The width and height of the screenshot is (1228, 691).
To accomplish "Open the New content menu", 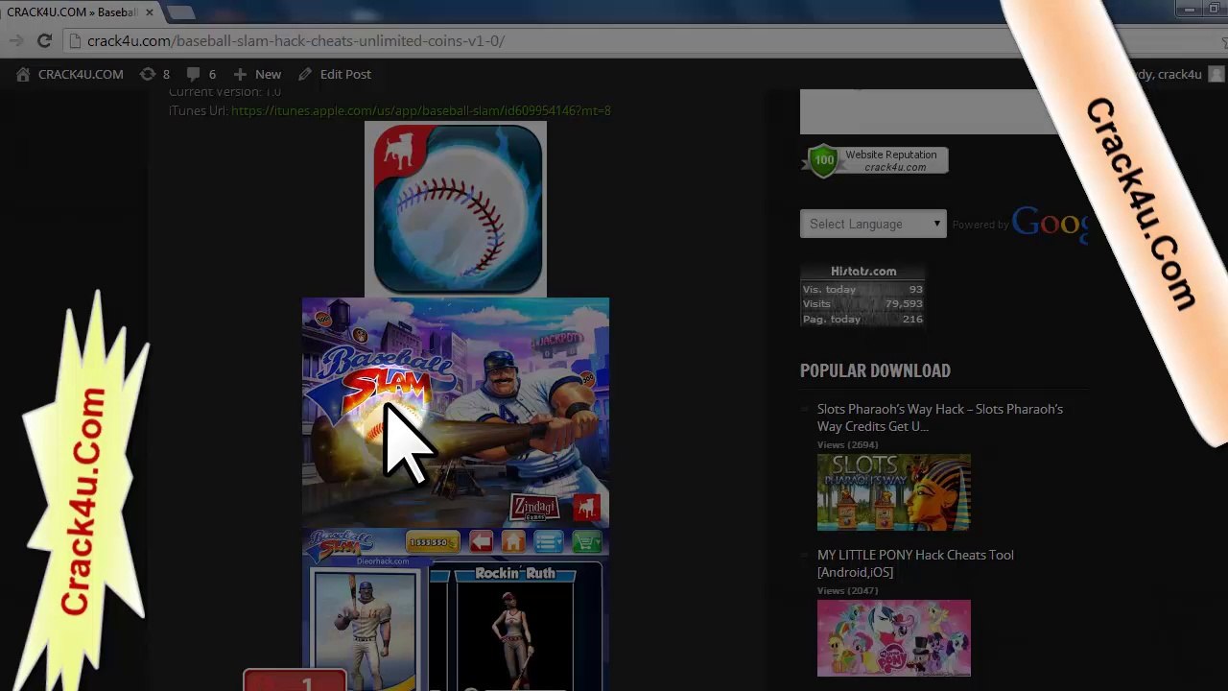I will pyautogui.click(x=257, y=74).
